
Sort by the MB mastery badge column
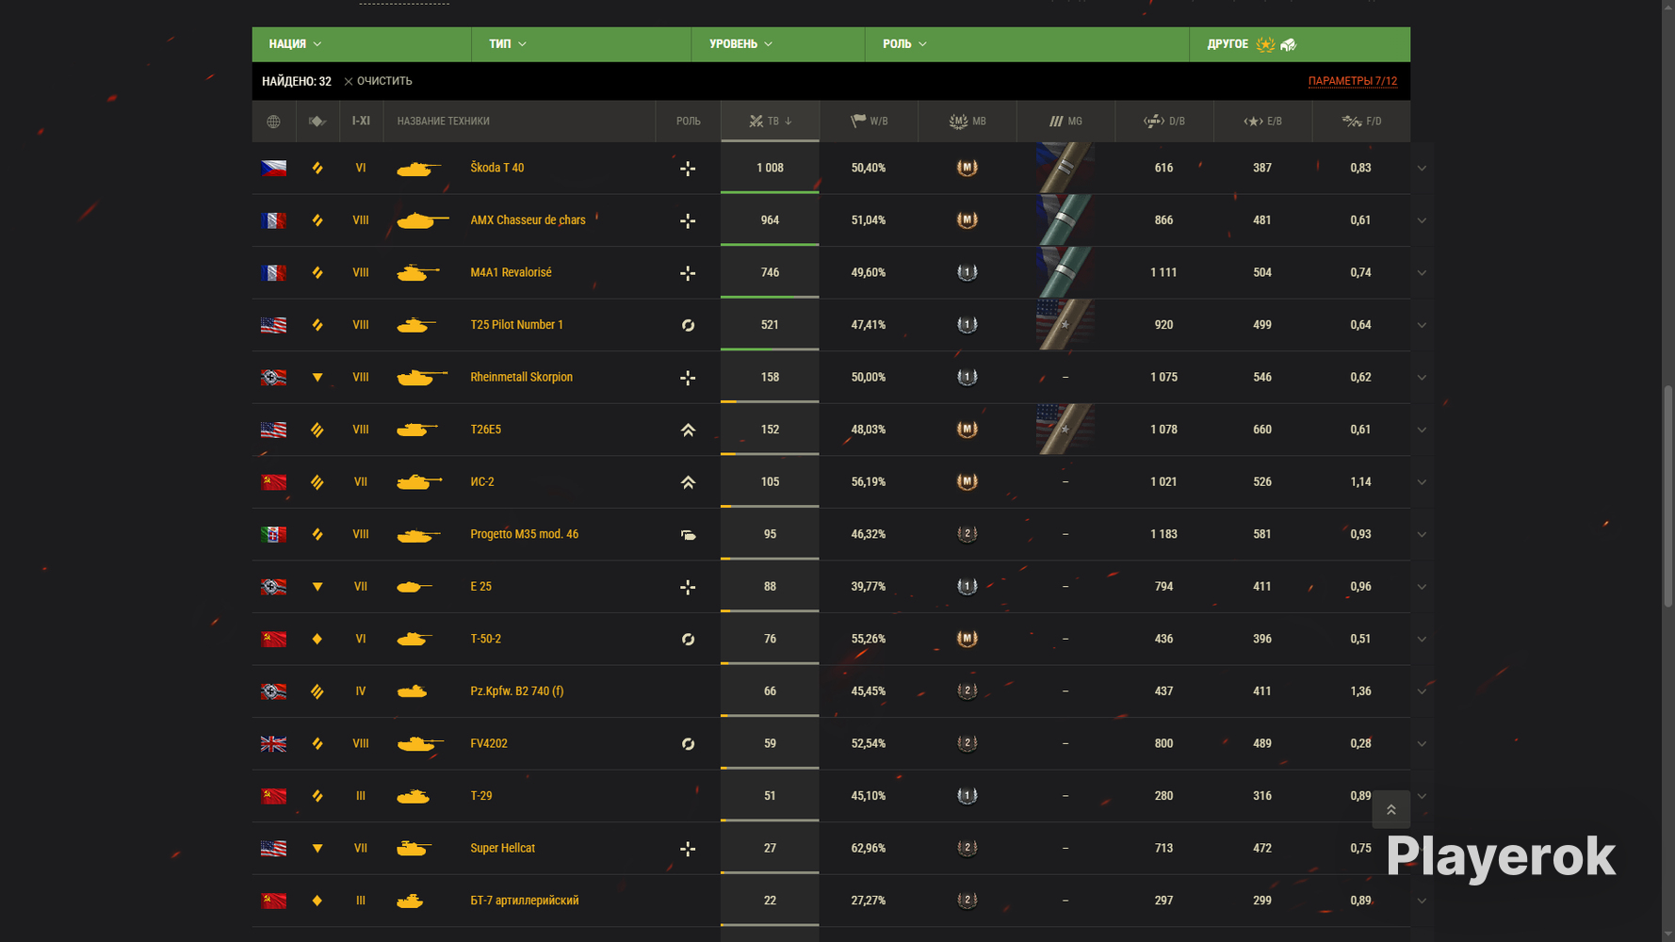pyautogui.click(x=968, y=122)
